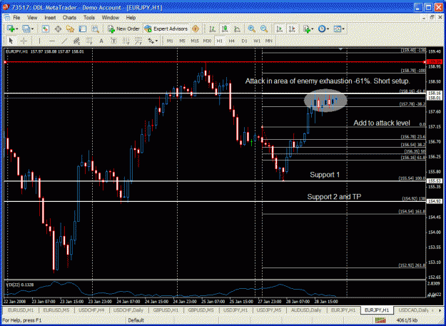Switch timeframe to MN
Screen dimensions: 446x326
point(269,41)
